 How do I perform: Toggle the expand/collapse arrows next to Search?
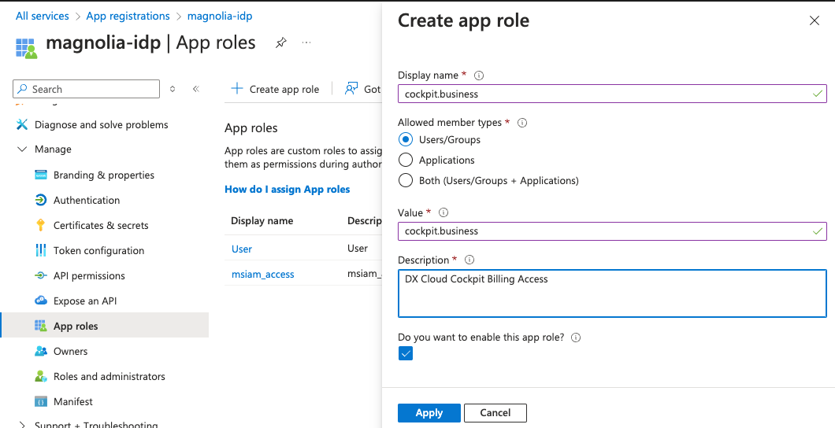click(x=172, y=89)
